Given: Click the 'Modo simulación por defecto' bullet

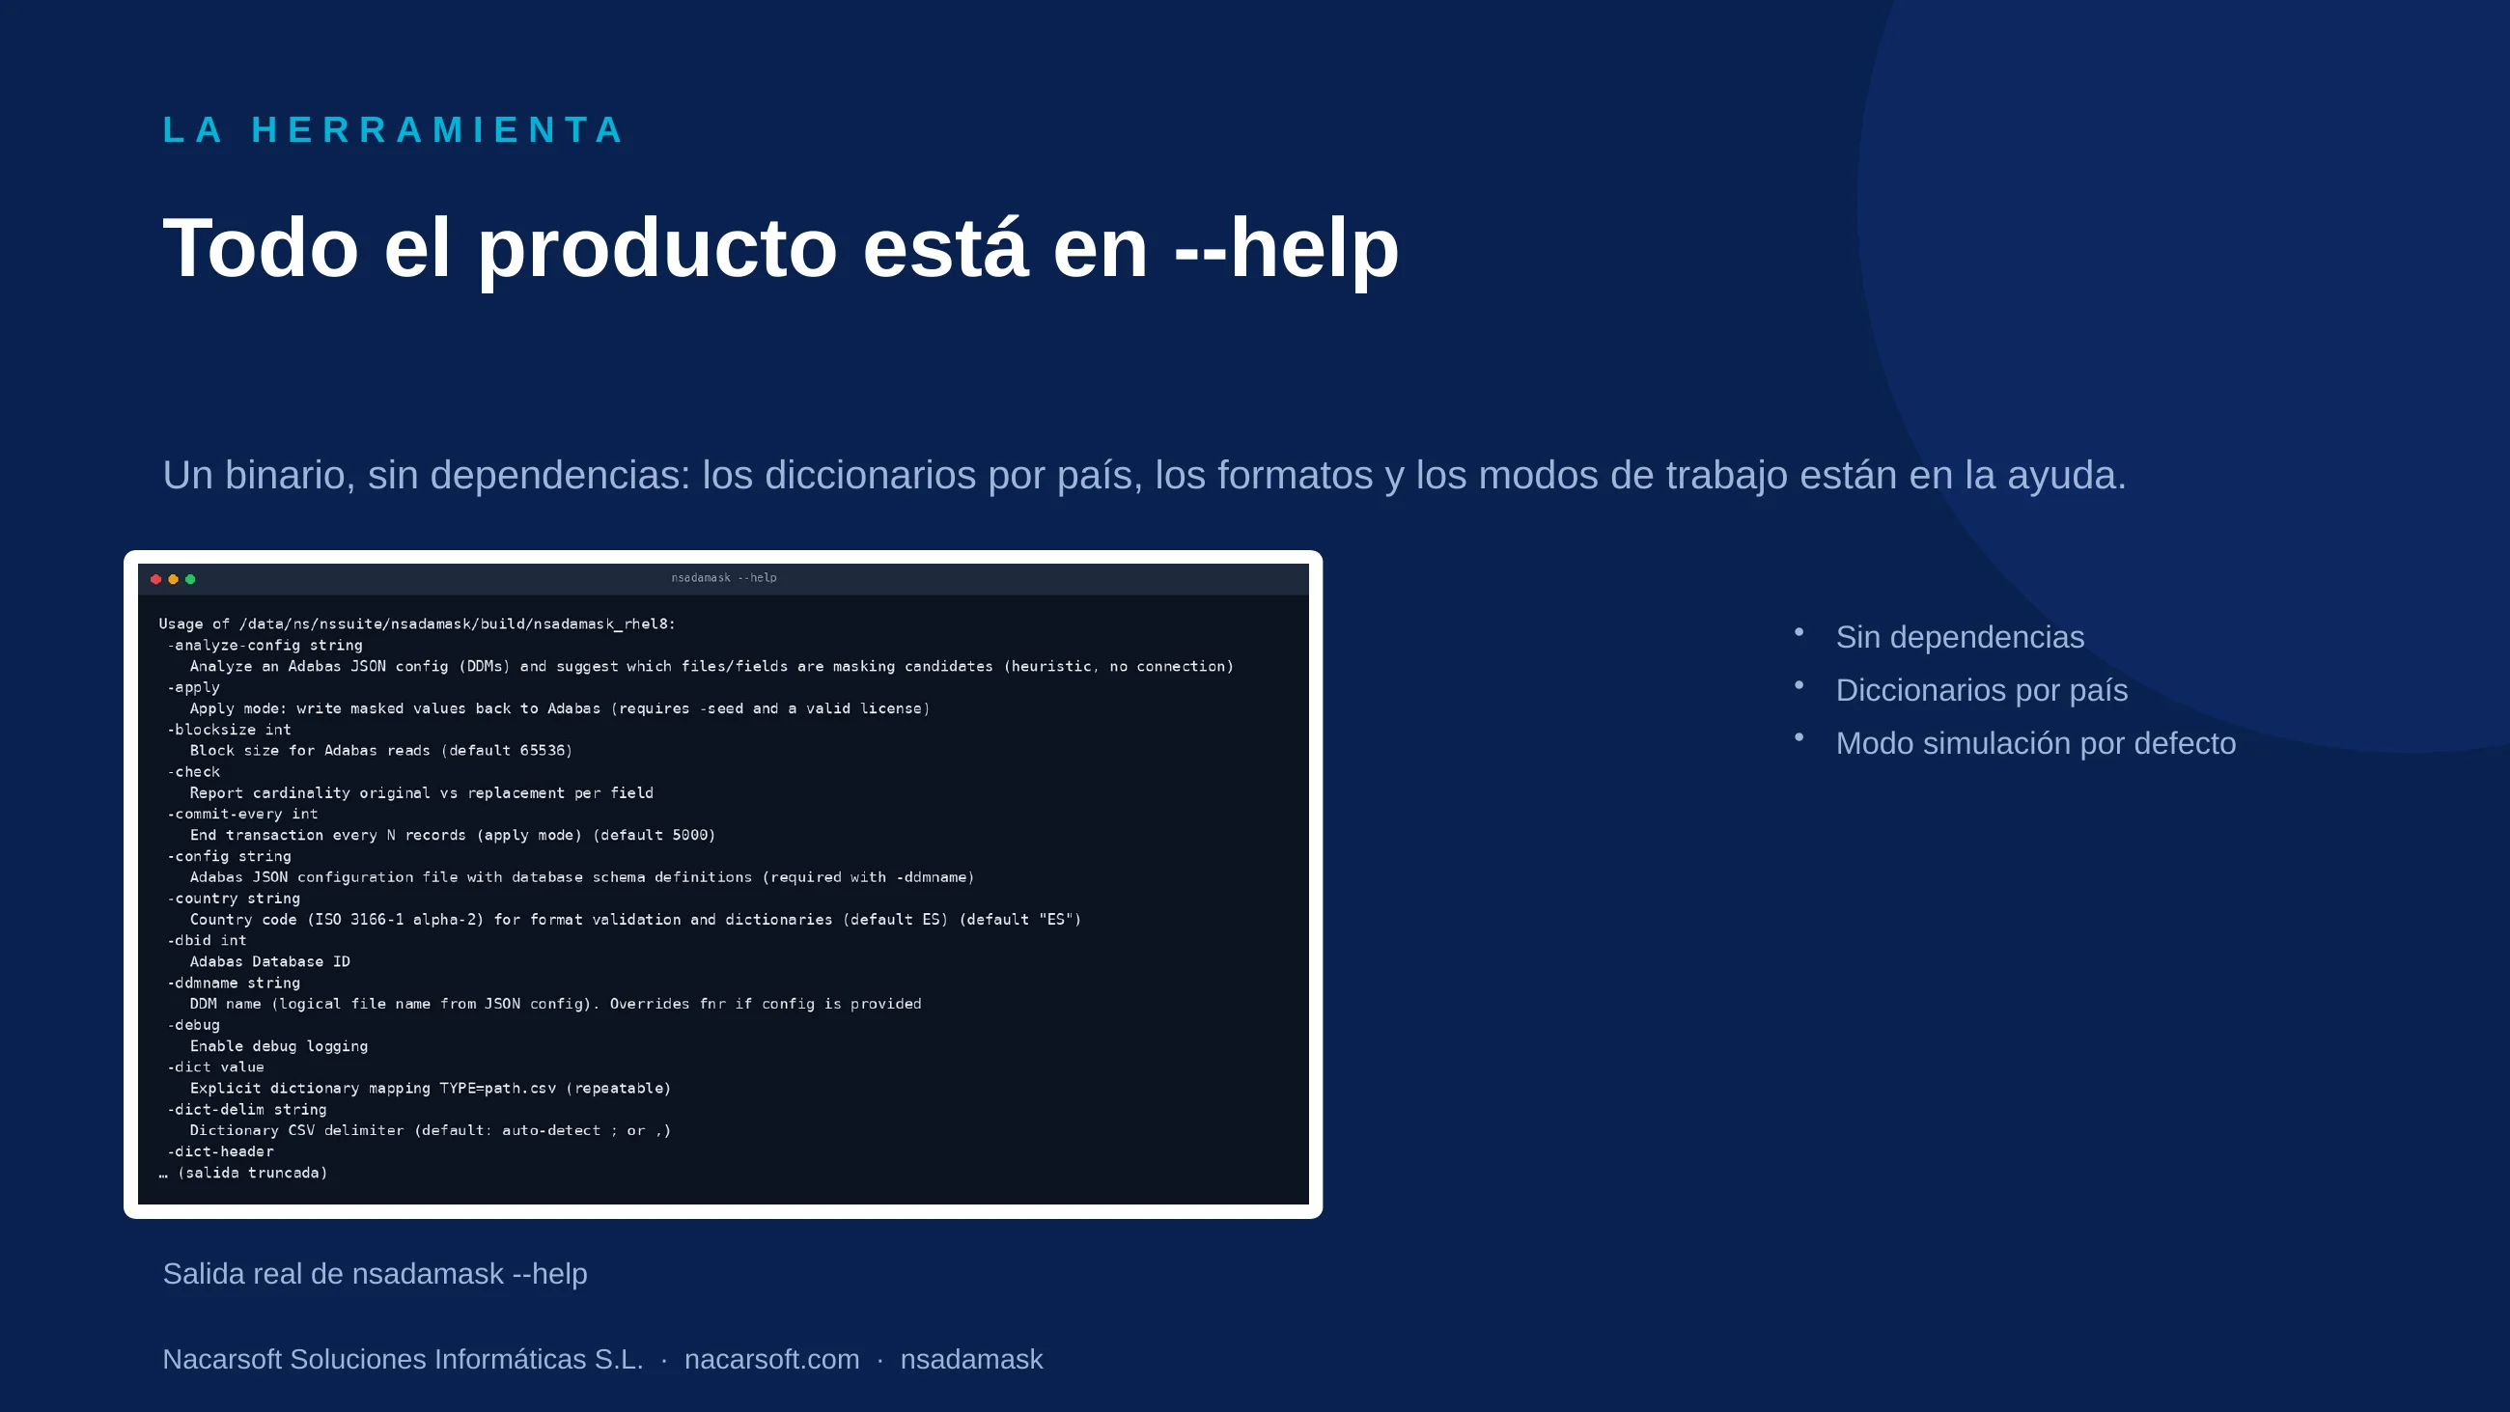Looking at the screenshot, I should click(2035, 743).
